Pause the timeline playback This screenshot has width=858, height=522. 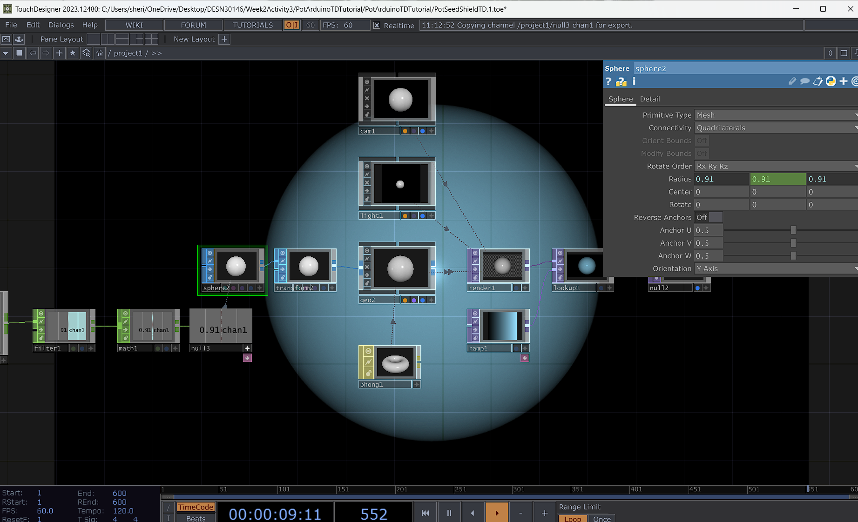click(x=449, y=512)
